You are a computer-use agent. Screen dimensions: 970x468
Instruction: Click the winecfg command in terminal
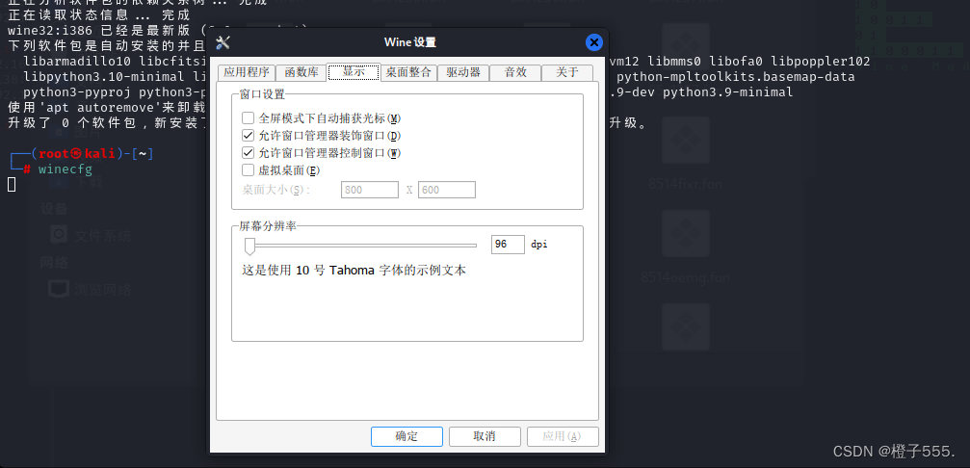tap(65, 169)
